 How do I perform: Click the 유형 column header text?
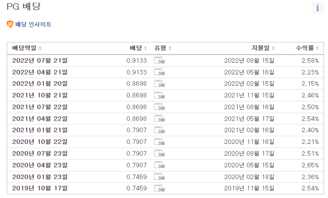click(x=160, y=48)
